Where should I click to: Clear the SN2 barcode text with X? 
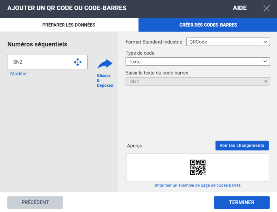pos(266,81)
